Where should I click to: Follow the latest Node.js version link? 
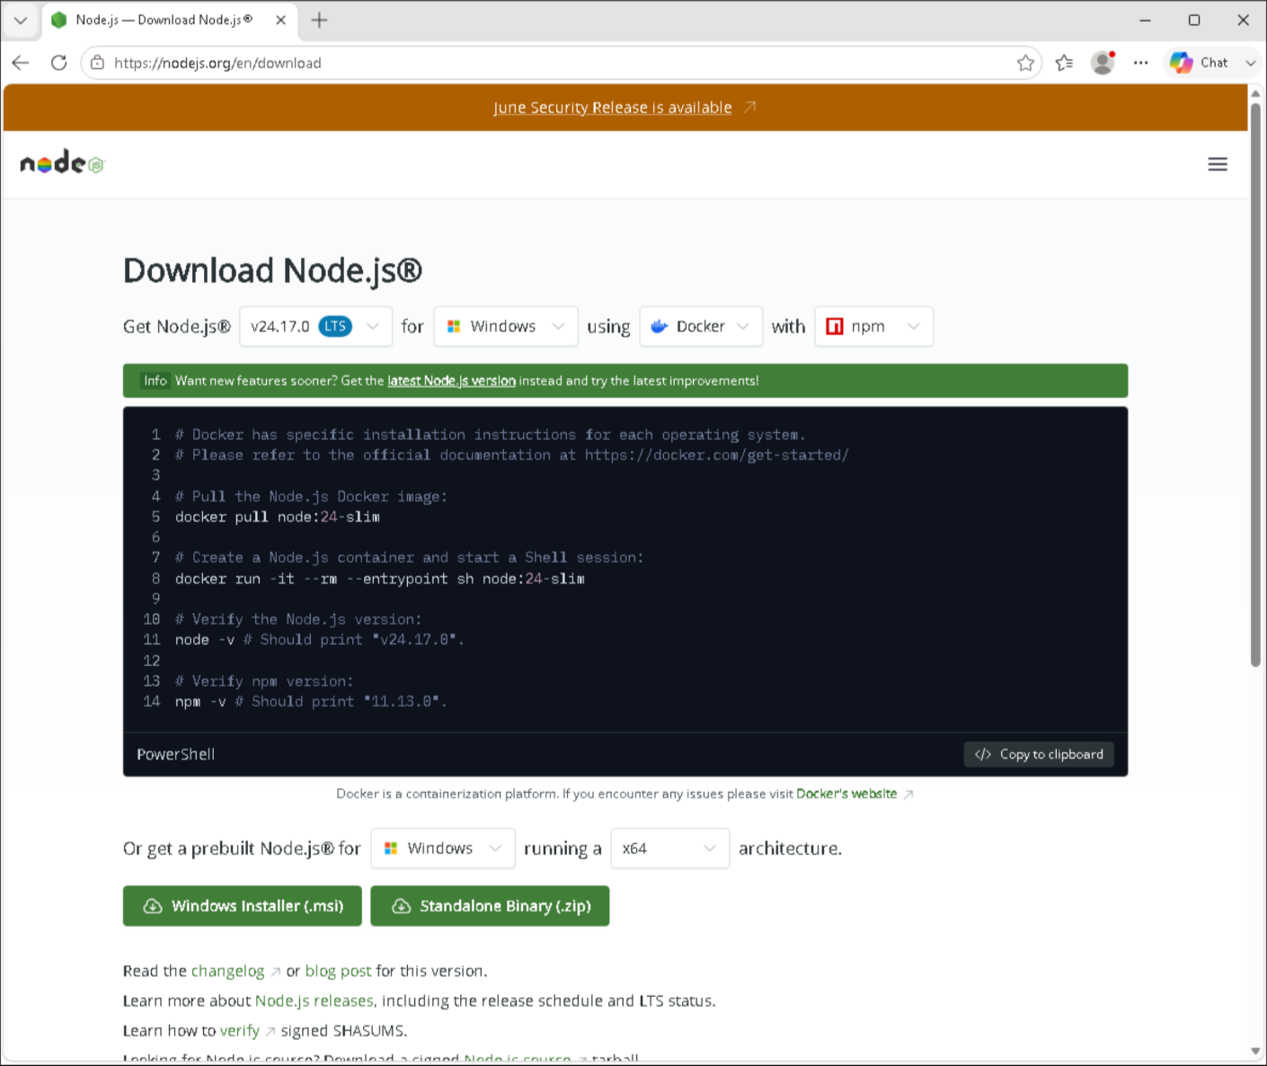pyautogui.click(x=451, y=381)
